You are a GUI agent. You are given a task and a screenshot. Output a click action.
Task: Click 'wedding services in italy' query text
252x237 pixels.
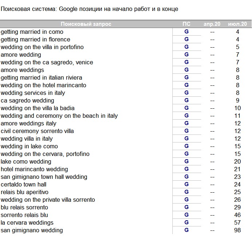click(x=33, y=93)
